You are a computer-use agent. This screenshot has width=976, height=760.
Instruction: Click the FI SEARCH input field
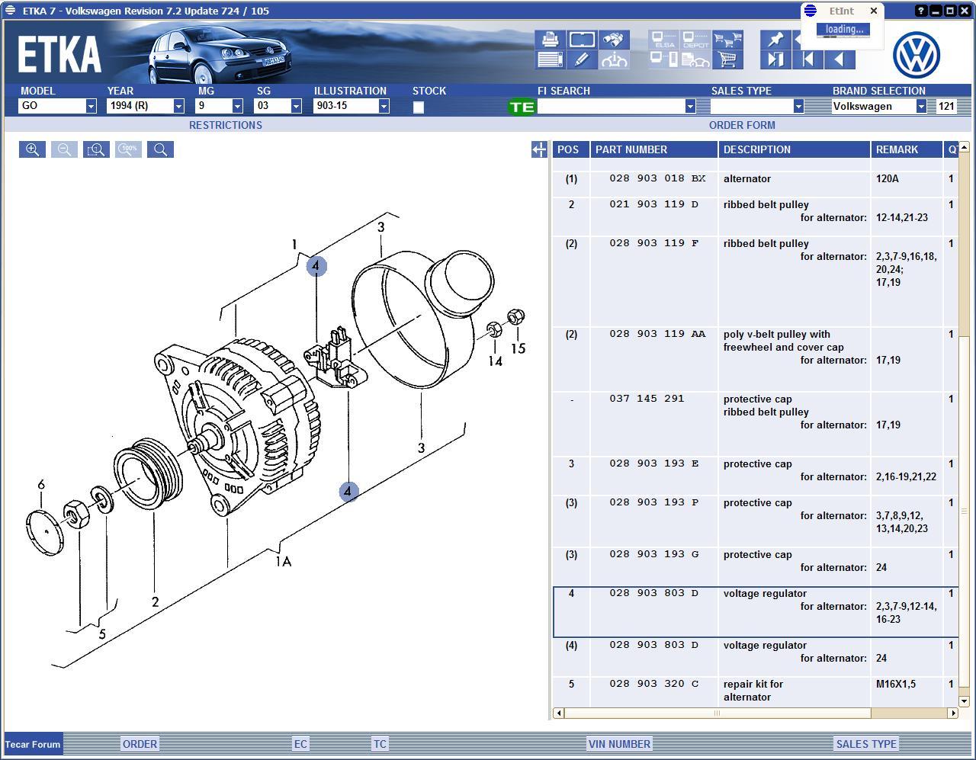[x=611, y=107]
